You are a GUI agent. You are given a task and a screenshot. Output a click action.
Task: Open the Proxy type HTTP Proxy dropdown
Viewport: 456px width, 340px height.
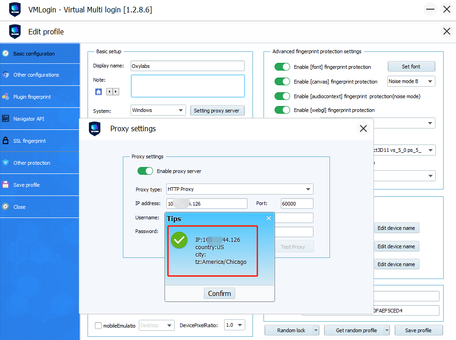pos(240,189)
